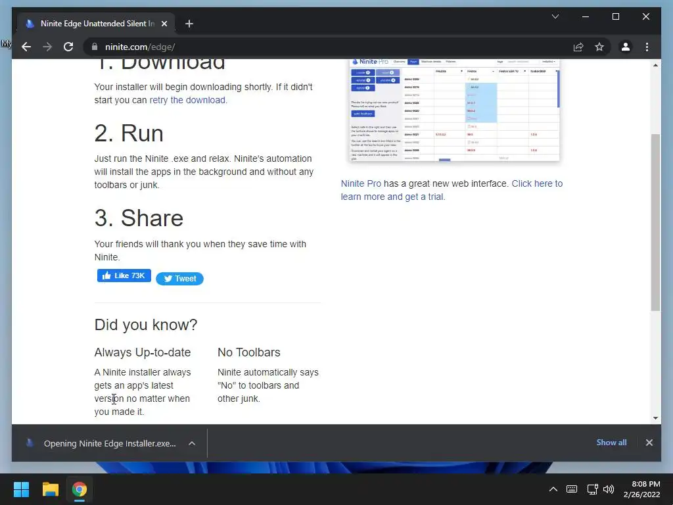Click the '2. Run' heading
673x505 pixels.
click(129, 133)
